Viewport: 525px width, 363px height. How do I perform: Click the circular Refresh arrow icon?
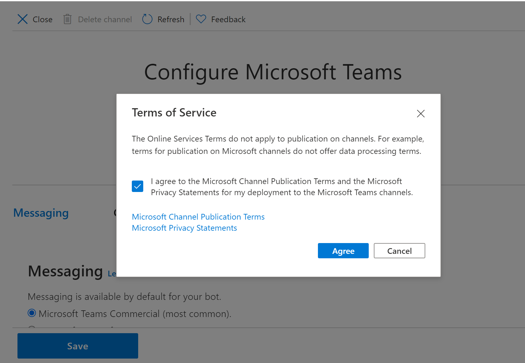click(147, 19)
